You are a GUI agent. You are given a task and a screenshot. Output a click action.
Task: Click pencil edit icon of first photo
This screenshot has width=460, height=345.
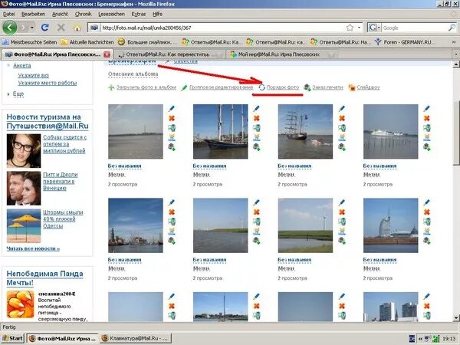point(171,109)
